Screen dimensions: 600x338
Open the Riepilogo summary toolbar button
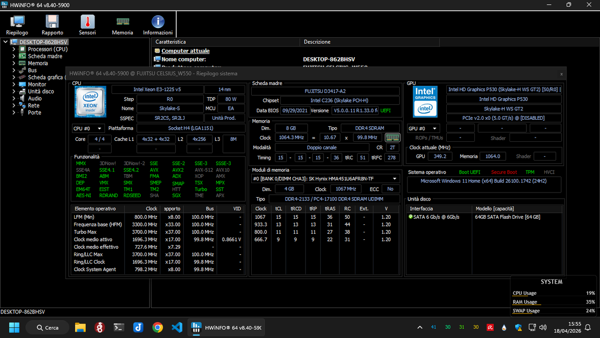coord(17,25)
